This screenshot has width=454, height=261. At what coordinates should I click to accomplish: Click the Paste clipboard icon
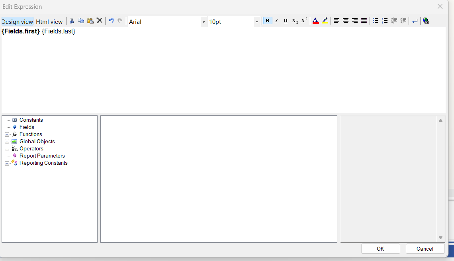pos(90,21)
